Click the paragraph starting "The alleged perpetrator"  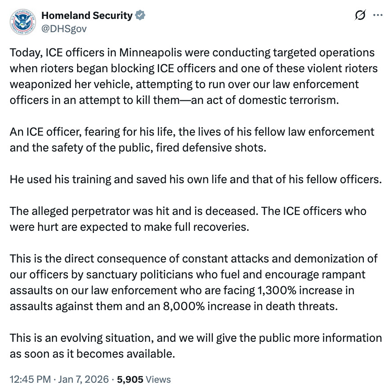(x=188, y=218)
